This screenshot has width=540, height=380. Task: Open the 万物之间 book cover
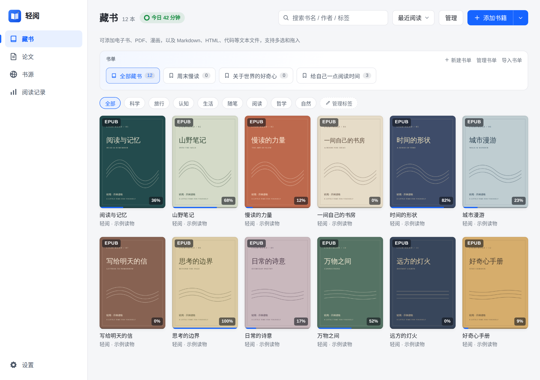tap(350, 283)
